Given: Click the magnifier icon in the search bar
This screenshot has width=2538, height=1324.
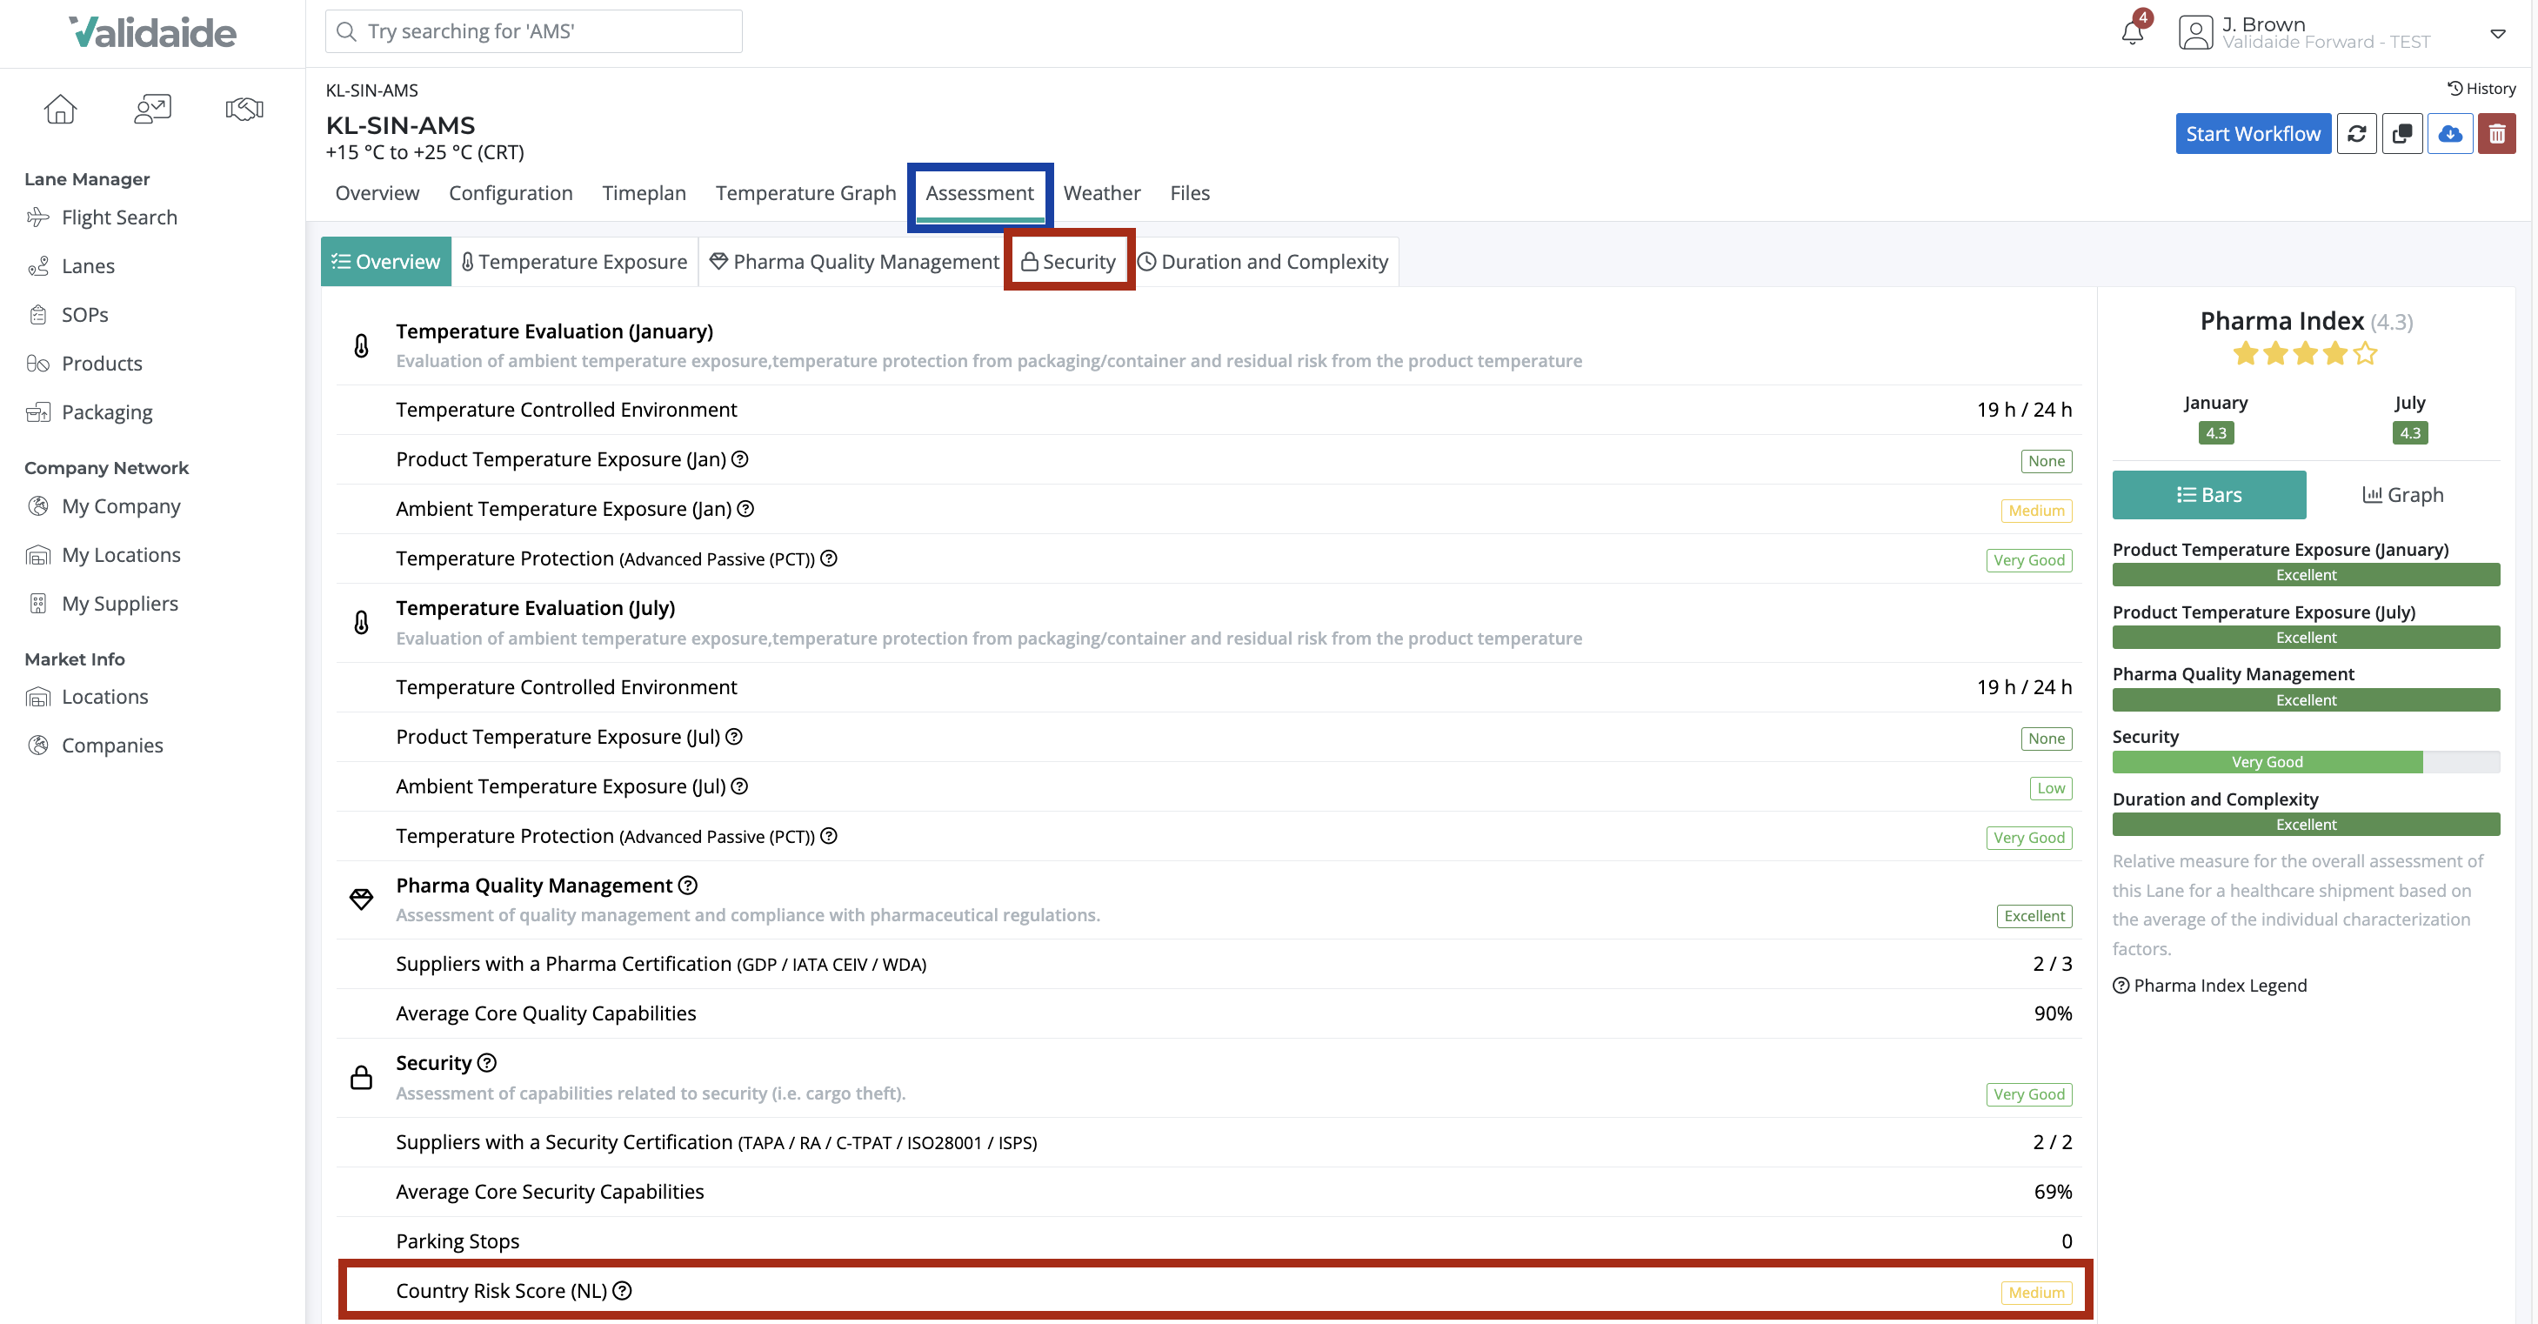Looking at the screenshot, I should coord(346,30).
